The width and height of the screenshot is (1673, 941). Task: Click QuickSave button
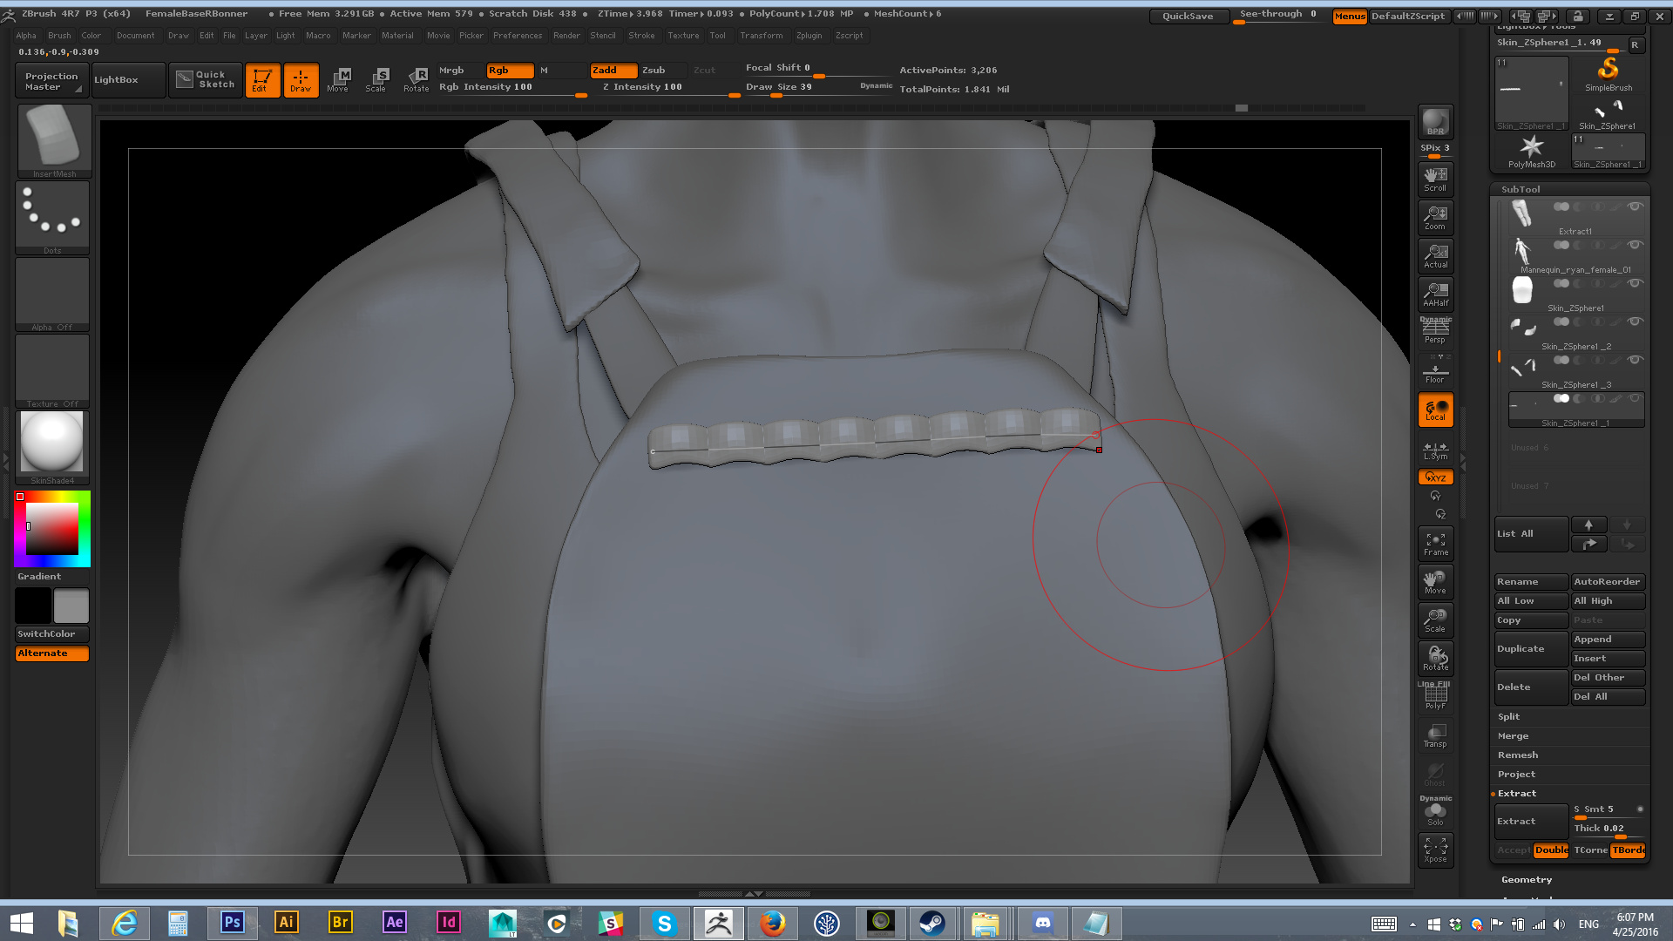click(1189, 16)
